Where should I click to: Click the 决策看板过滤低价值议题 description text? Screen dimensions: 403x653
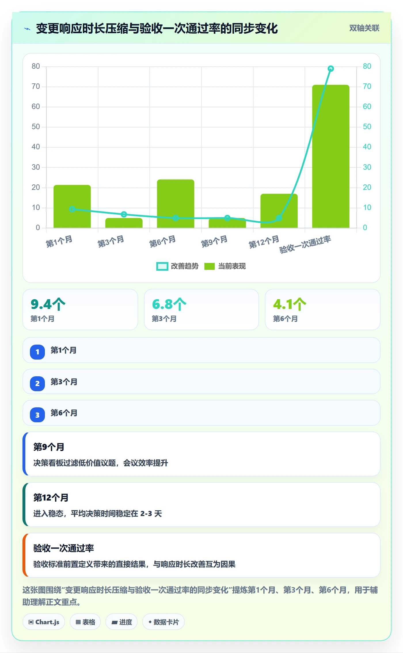click(x=100, y=463)
